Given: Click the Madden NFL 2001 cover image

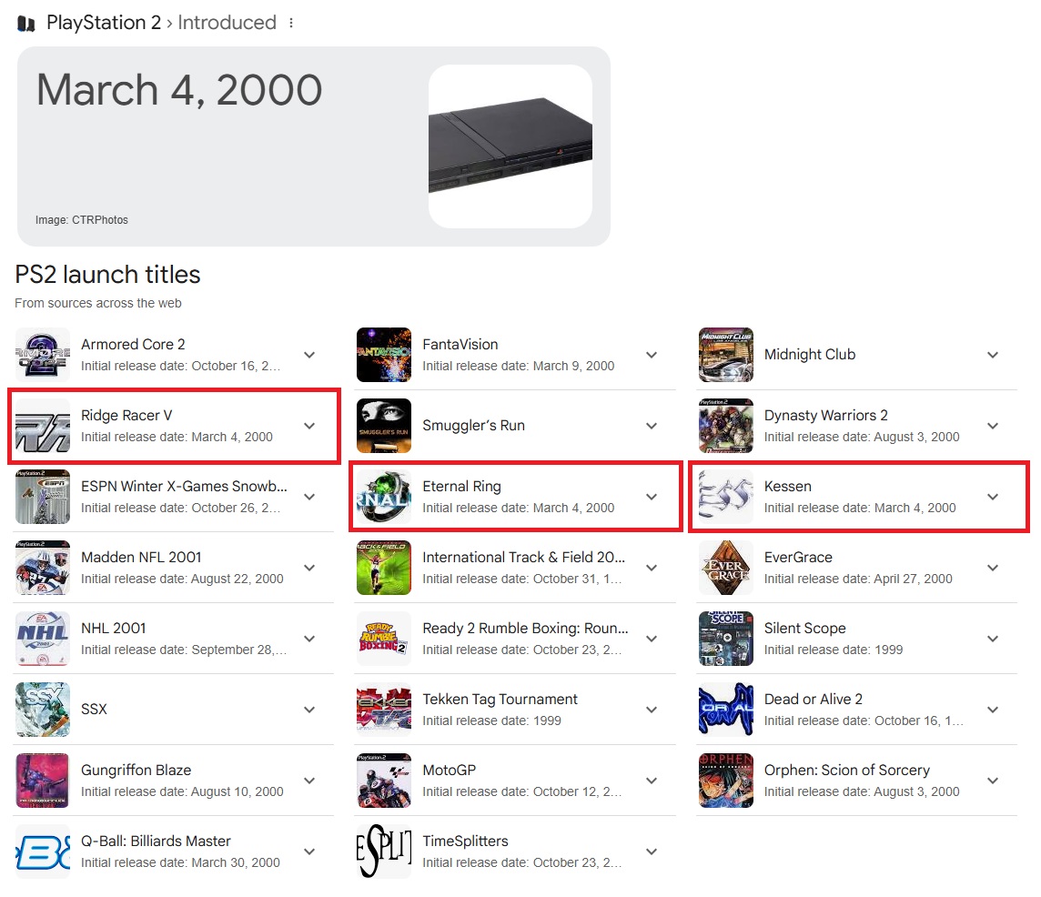Looking at the screenshot, I should pos(43,568).
